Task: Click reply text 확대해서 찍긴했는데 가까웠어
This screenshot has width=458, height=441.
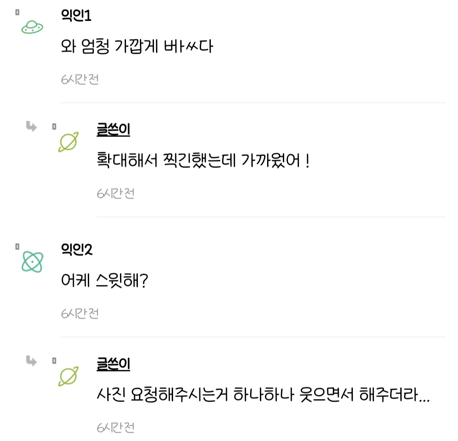Action: coord(203,161)
